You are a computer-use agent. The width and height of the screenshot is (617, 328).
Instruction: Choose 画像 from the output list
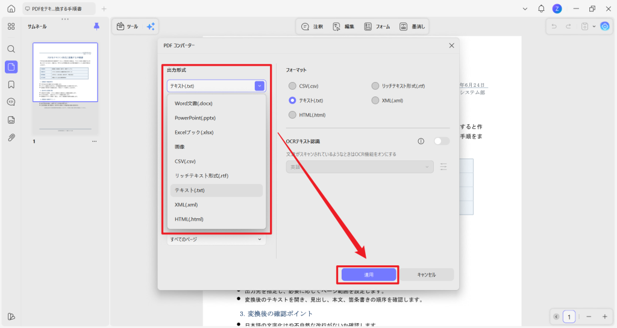pyautogui.click(x=216, y=147)
